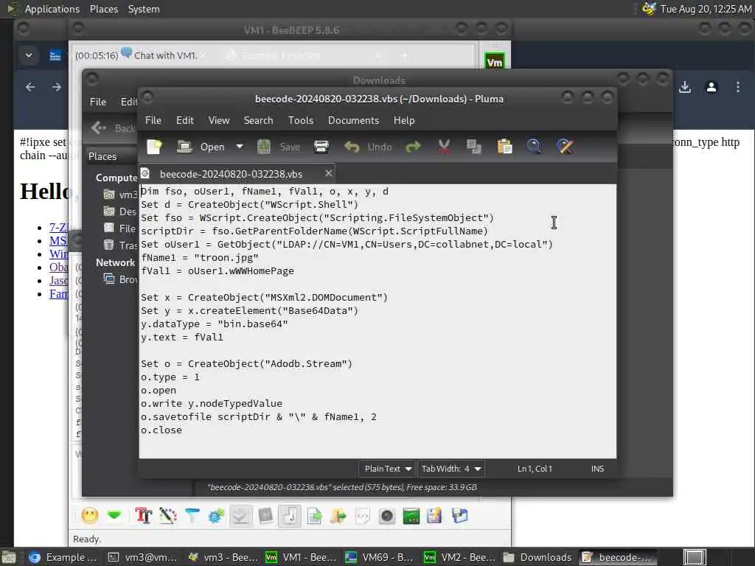Open the Applications menu

[52, 9]
